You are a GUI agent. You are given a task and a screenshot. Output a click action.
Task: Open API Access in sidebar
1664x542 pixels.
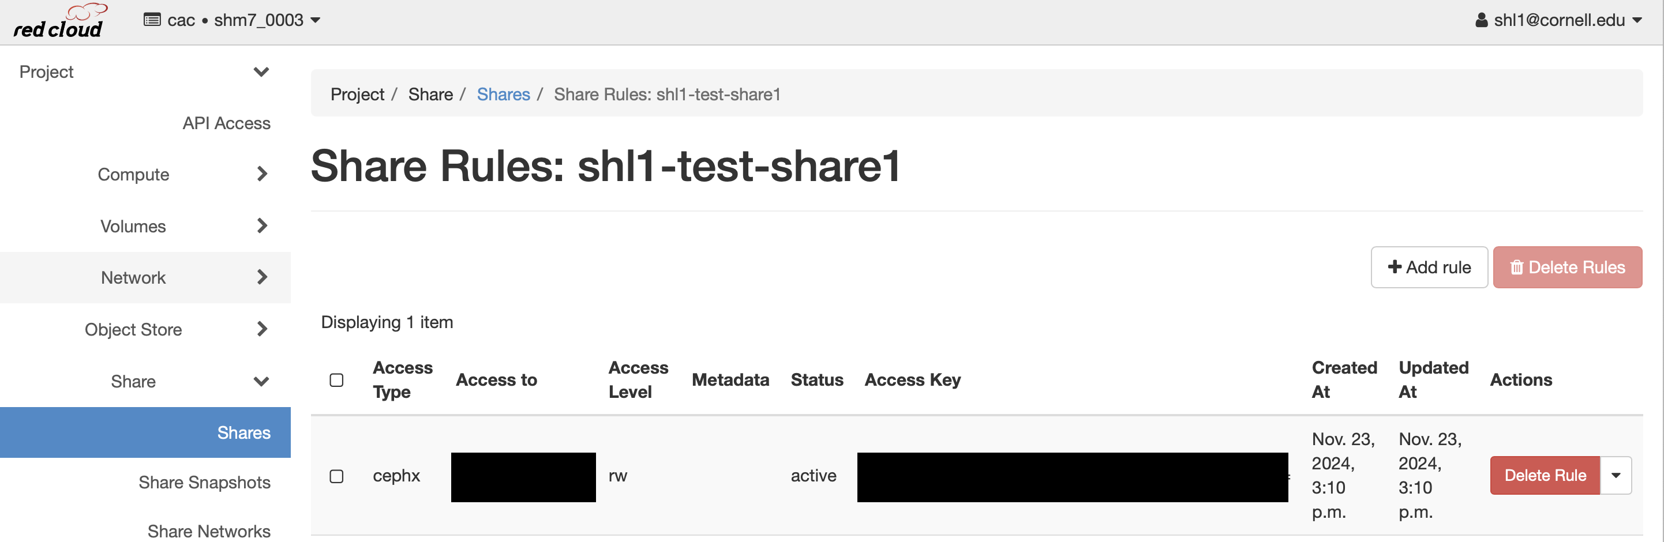coord(226,123)
